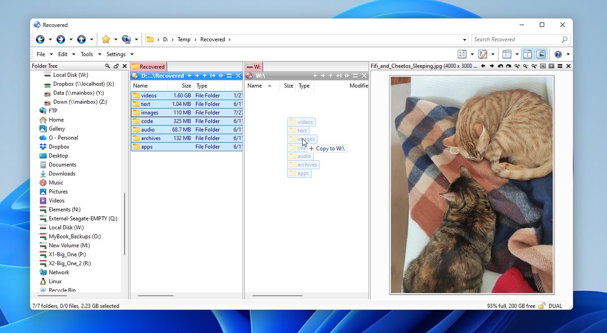
Task: Open the Tools menu
Action: (87, 54)
